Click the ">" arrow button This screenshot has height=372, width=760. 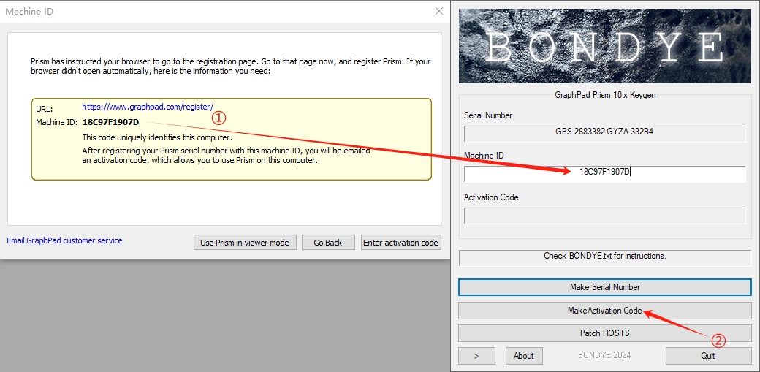coord(476,356)
